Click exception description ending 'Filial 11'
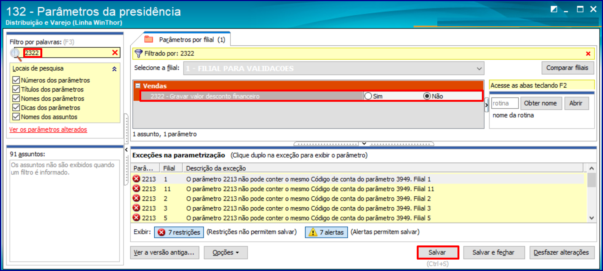603x271 pixels. 310,189
